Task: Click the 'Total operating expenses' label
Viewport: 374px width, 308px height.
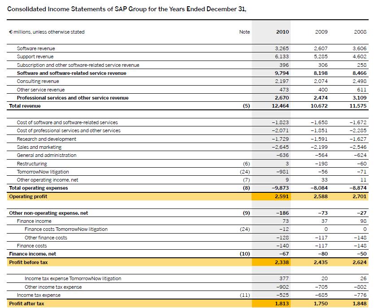Action: 39,188
